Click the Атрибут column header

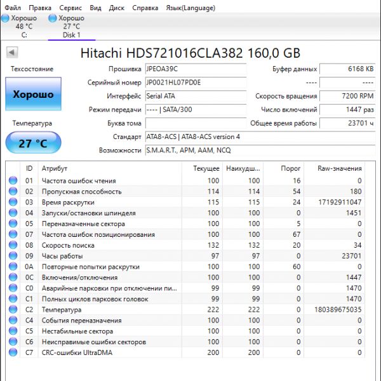(110, 168)
